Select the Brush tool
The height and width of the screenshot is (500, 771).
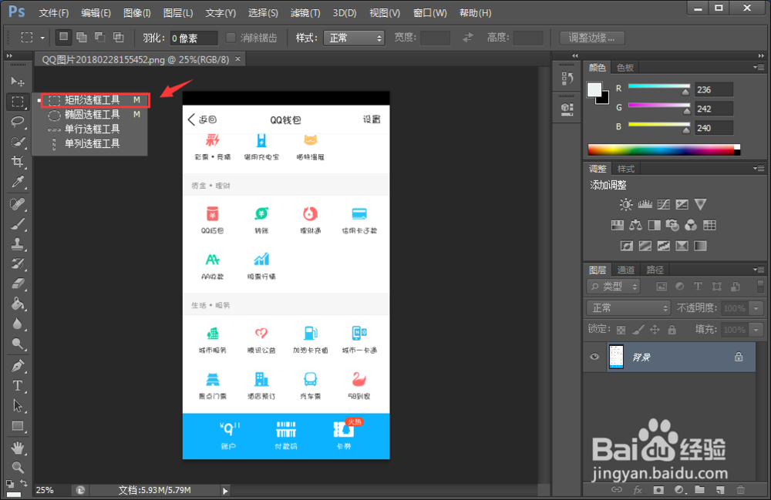click(x=18, y=224)
